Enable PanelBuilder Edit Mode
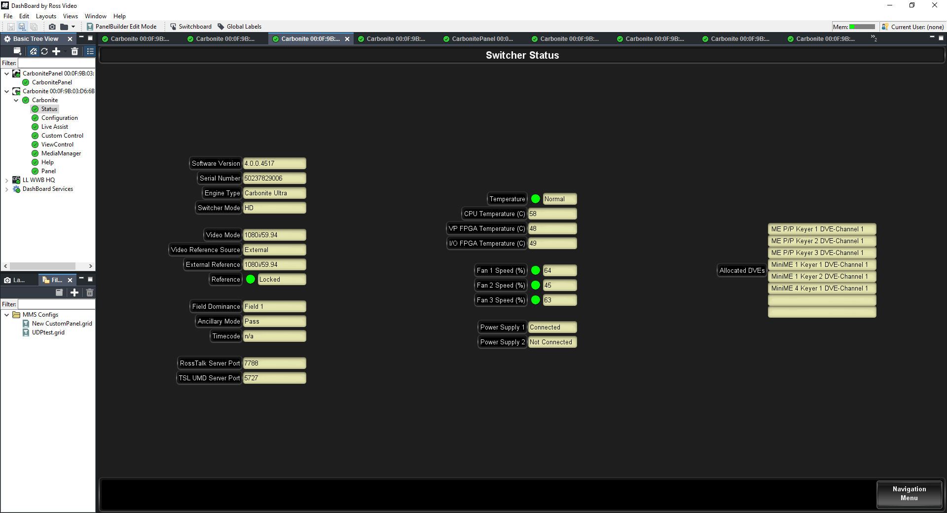The width and height of the screenshot is (947, 513). click(x=122, y=27)
